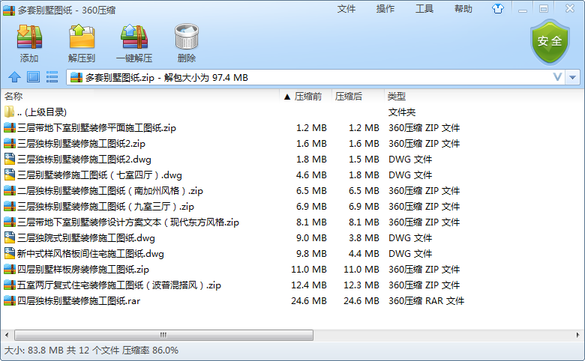The height and width of the screenshot is (361, 585).
Task: Select 二层独栋别墅装修施工图纸（南加州风格）.zip
Action: click(x=110, y=191)
